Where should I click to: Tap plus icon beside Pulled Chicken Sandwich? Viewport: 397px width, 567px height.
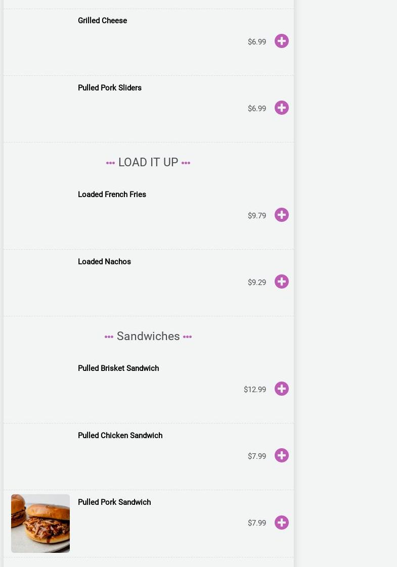[x=282, y=455]
